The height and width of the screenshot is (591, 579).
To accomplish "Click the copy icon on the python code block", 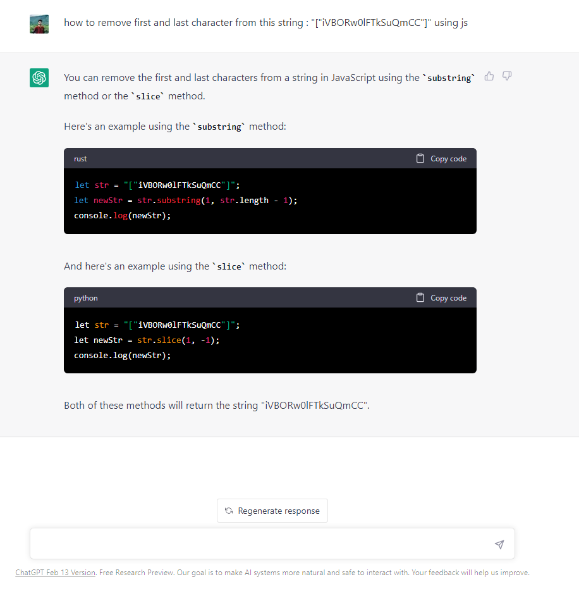I will [420, 297].
